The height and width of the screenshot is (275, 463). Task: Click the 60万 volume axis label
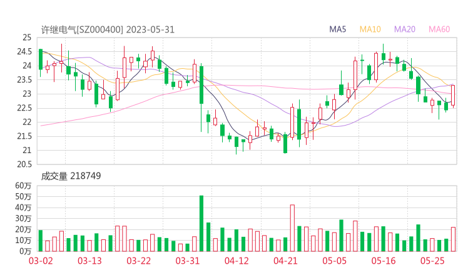click(24, 186)
